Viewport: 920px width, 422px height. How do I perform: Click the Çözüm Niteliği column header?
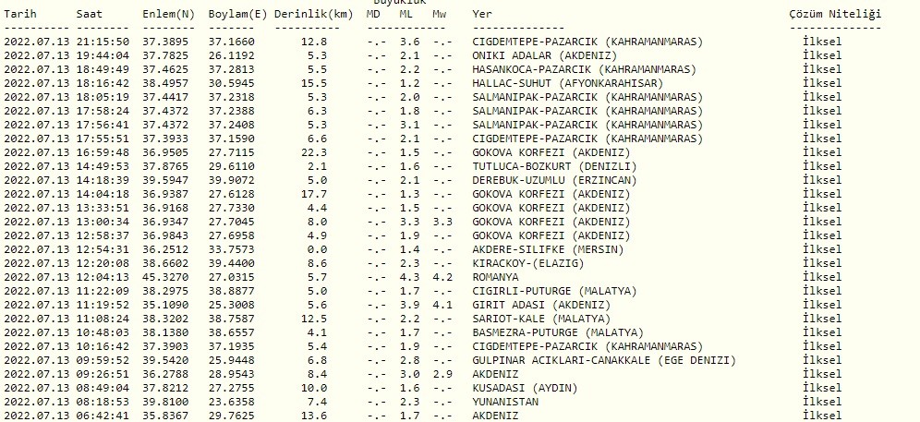[x=835, y=16]
